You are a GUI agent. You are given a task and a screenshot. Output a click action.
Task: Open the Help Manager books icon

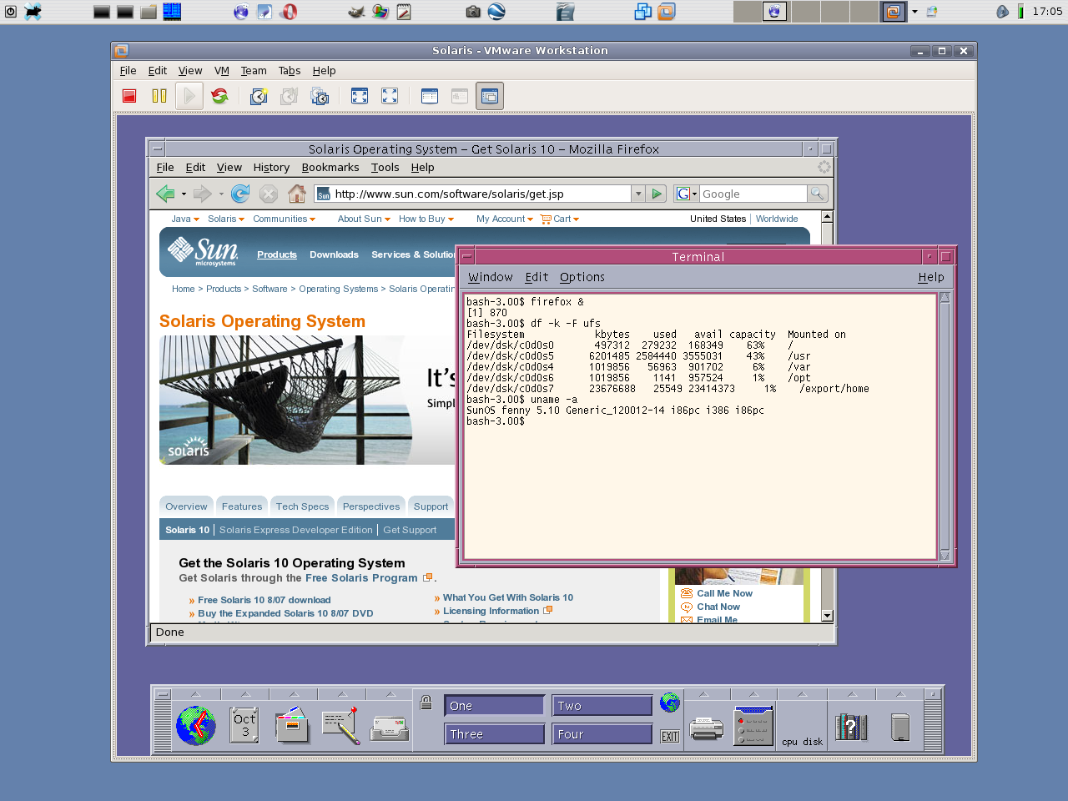[852, 727]
